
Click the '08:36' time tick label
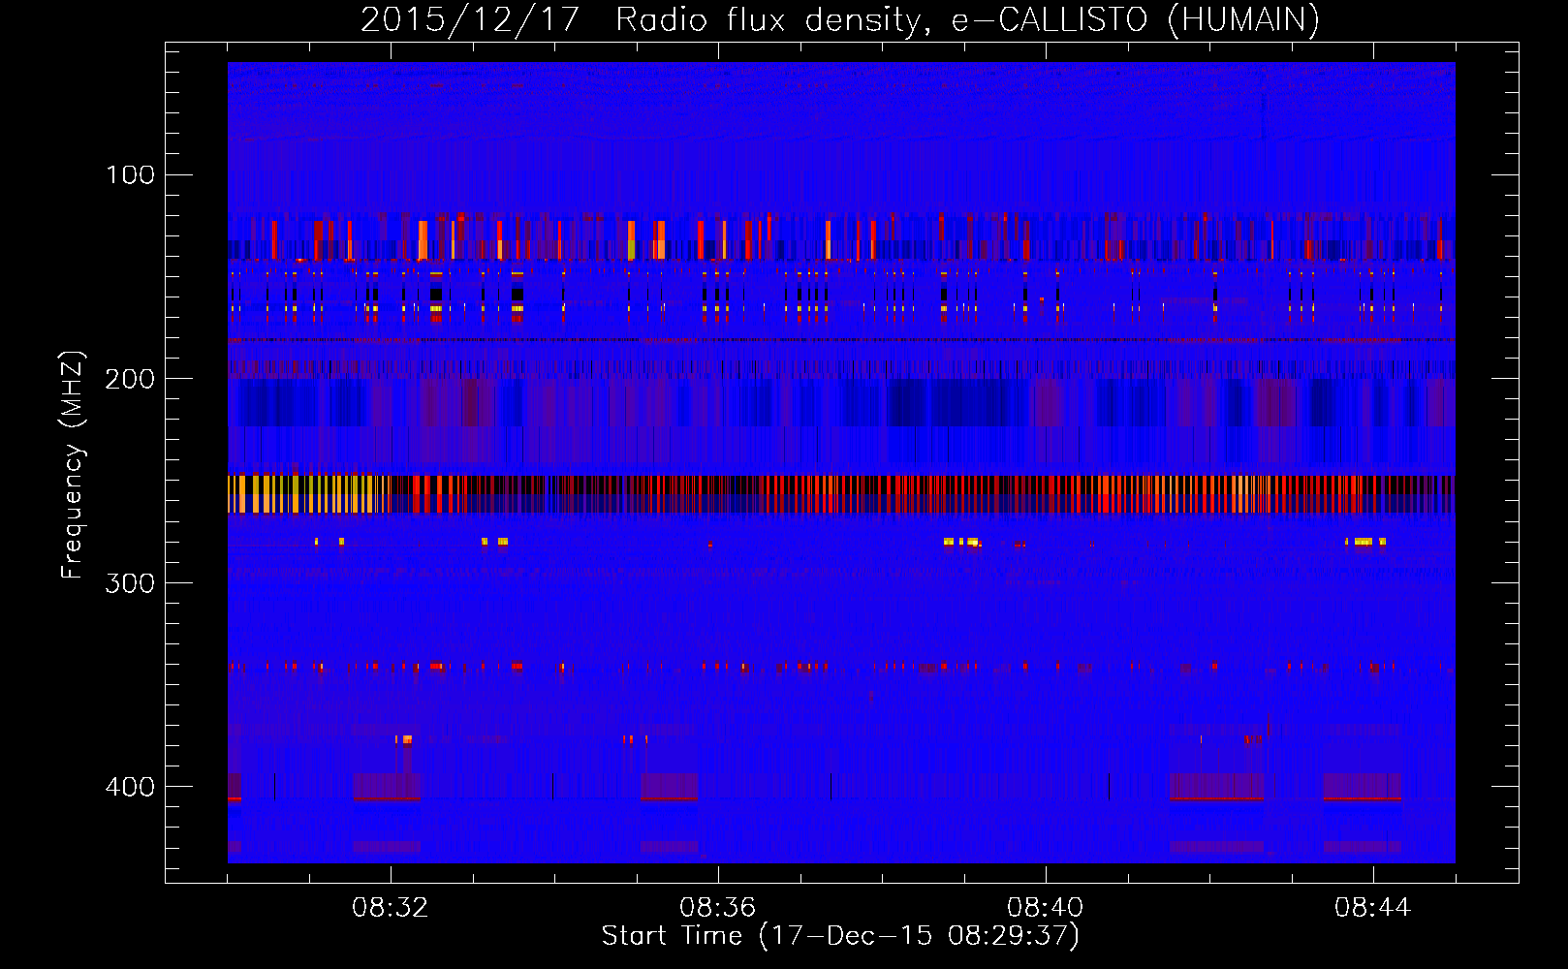click(x=718, y=908)
